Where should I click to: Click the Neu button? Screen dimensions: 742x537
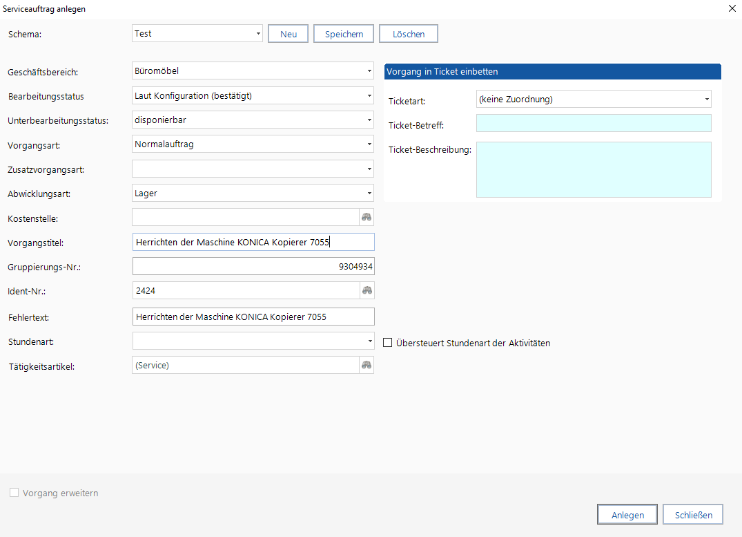288,34
